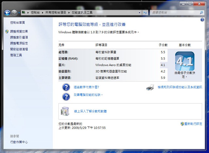Click the 4.1 base score badge
Image resolution: width=209 pixels, height=153 pixels.
pos(185,61)
